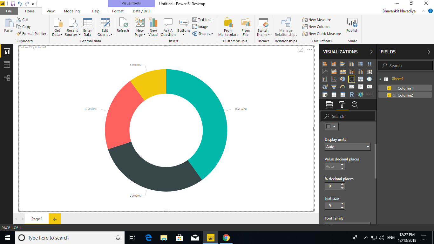Collapse the Sheet1 table in Fields

coord(380,79)
